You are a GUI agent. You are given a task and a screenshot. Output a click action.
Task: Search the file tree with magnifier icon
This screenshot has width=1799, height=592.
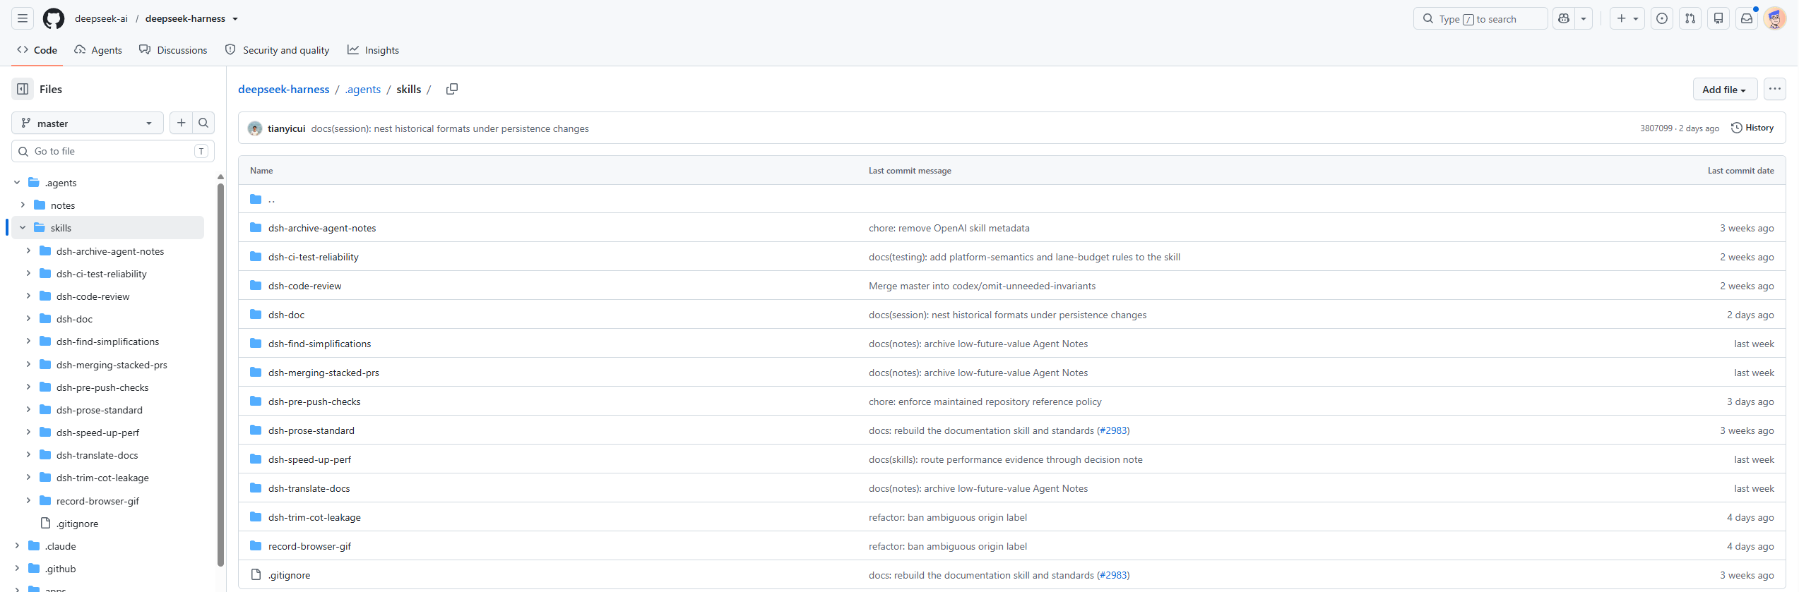tap(203, 123)
